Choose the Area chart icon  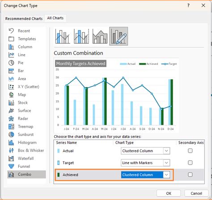click(11, 79)
